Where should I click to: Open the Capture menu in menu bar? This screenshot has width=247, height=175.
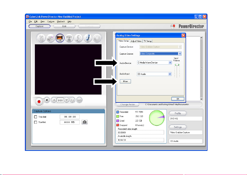51,21
